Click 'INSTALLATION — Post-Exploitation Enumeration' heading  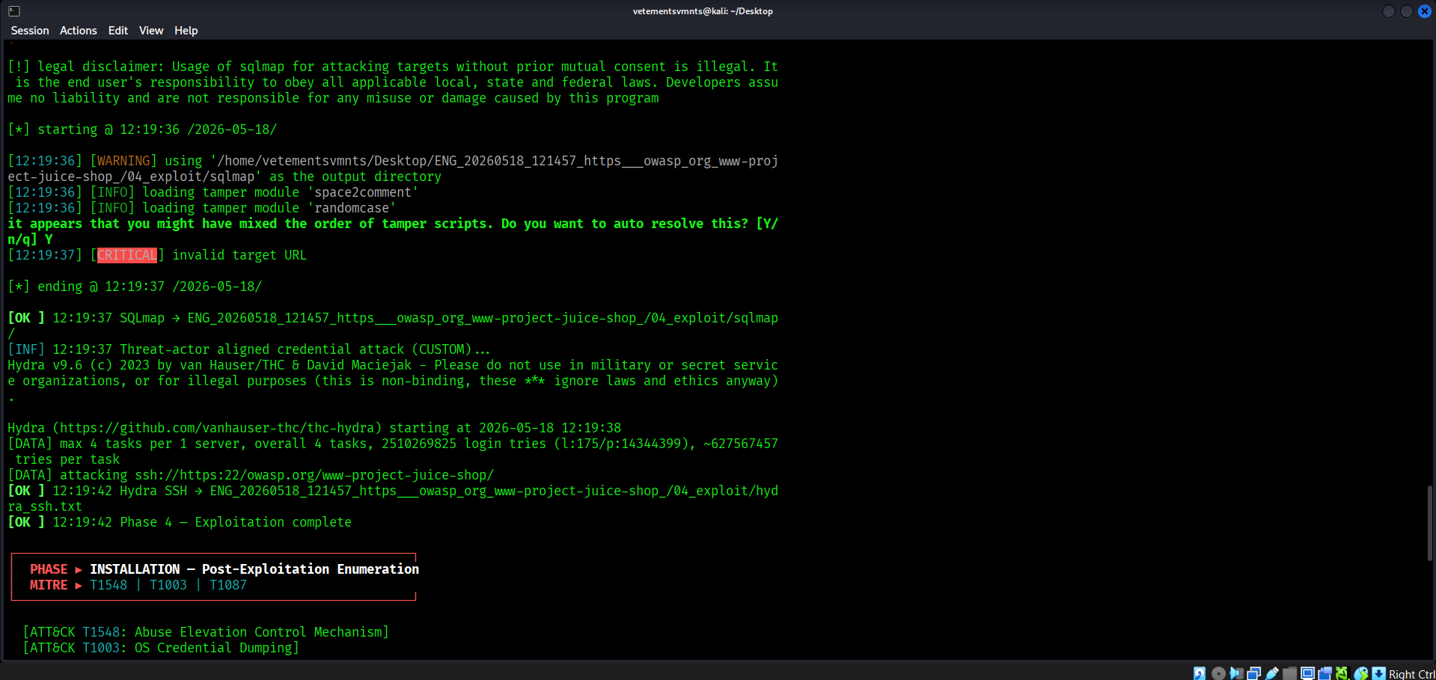pos(254,569)
